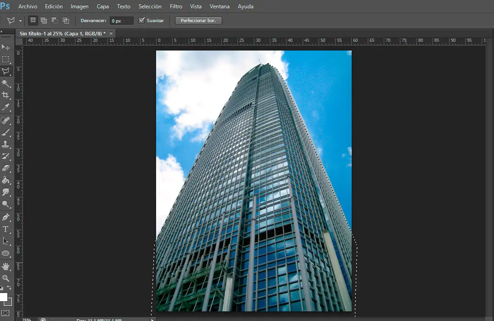Image resolution: width=494 pixels, height=321 pixels.
Task: Choose the new selection mode button
Action: pyautogui.click(x=33, y=21)
